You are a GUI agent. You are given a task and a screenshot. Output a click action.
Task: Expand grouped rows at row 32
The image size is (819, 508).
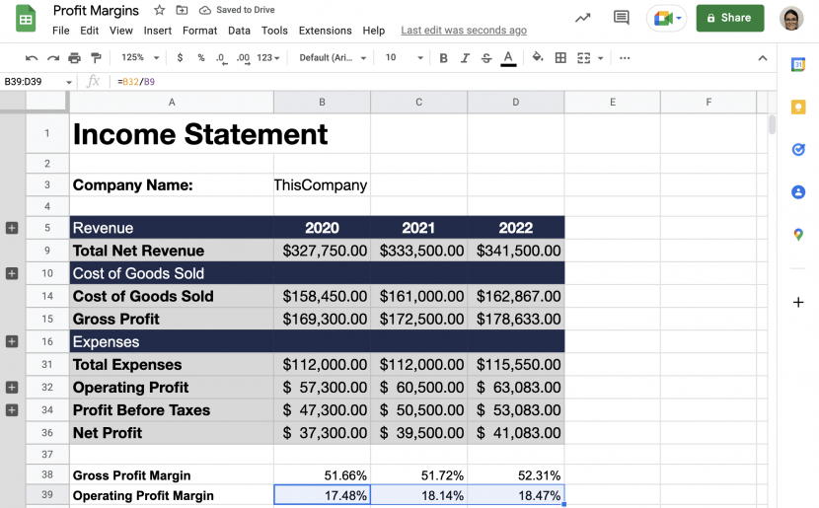pyautogui.click(x=12, y=388)
